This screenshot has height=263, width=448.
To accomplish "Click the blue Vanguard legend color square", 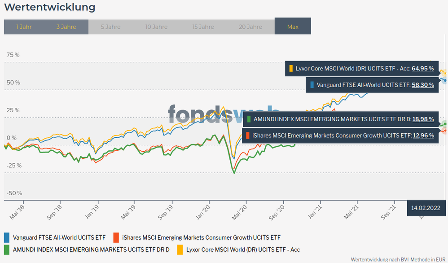I will pyautogui.click(x=7, y=237).
